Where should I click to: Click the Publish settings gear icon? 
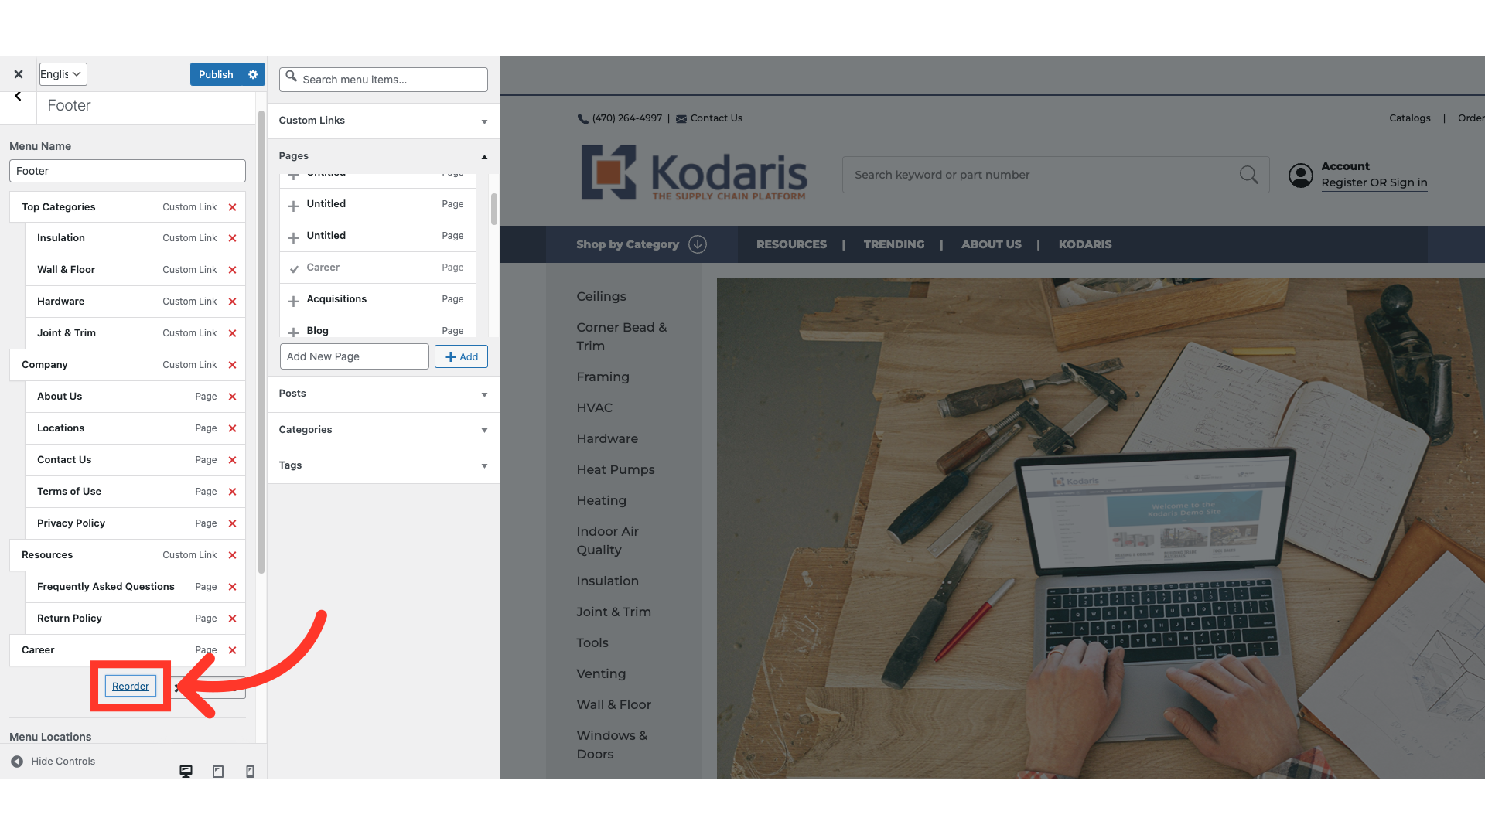pos(253,74)
